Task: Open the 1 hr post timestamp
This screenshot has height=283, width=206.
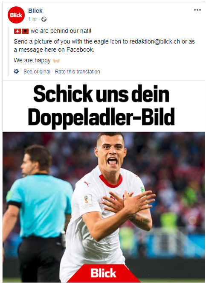Action: (x=33, y=19)
